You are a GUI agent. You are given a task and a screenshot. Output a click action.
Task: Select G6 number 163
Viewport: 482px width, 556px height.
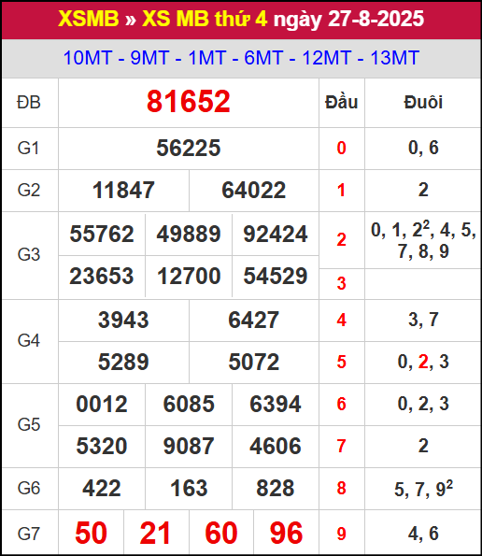pyautogui.click(x=189, y=489)
